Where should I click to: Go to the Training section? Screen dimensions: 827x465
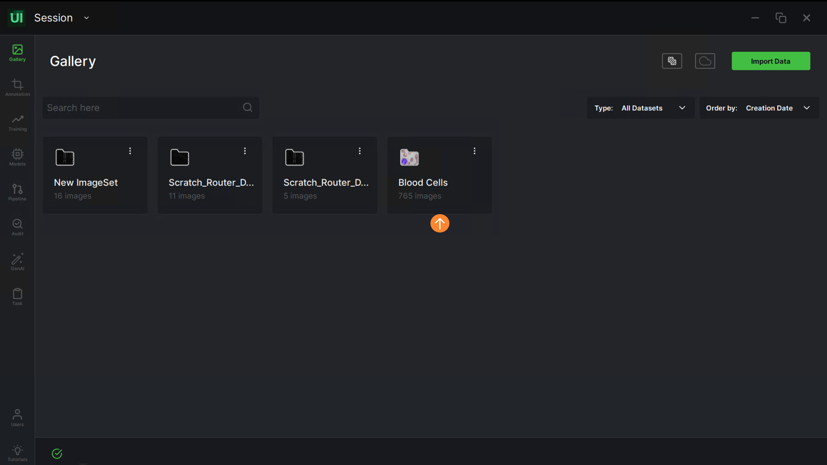click(17, 122)
